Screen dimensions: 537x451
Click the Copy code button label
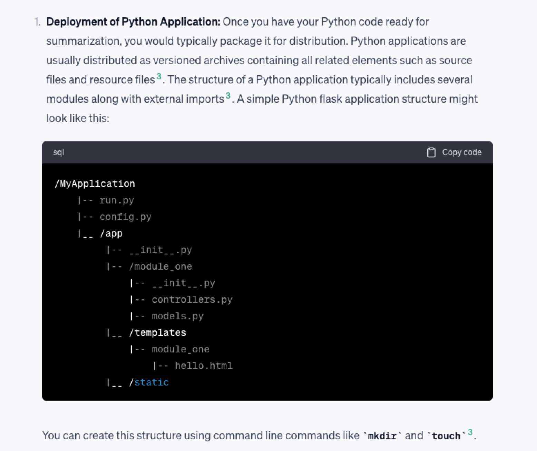(x=461, y=152)
